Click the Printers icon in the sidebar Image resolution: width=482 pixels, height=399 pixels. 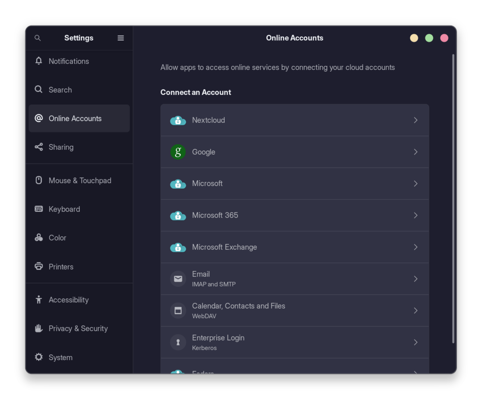38,267
